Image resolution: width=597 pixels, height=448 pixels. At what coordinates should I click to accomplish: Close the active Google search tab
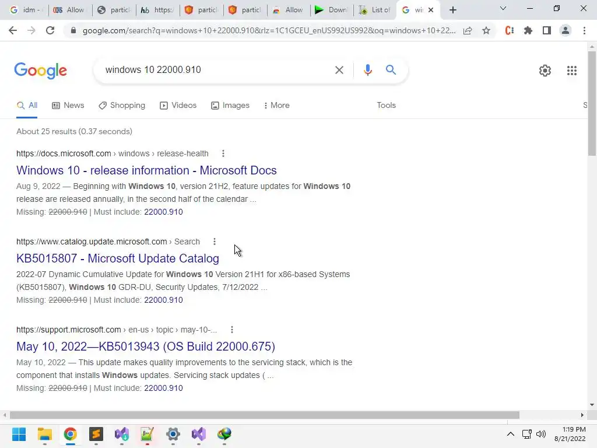point(431,10)
